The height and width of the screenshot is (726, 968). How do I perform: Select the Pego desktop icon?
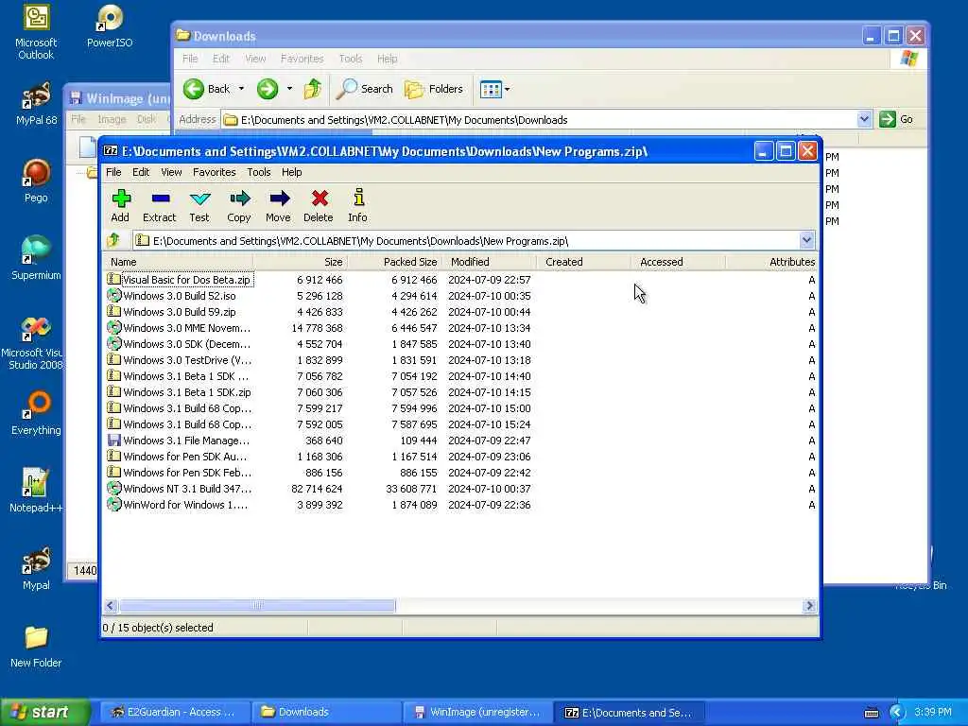tap(36, 181)
